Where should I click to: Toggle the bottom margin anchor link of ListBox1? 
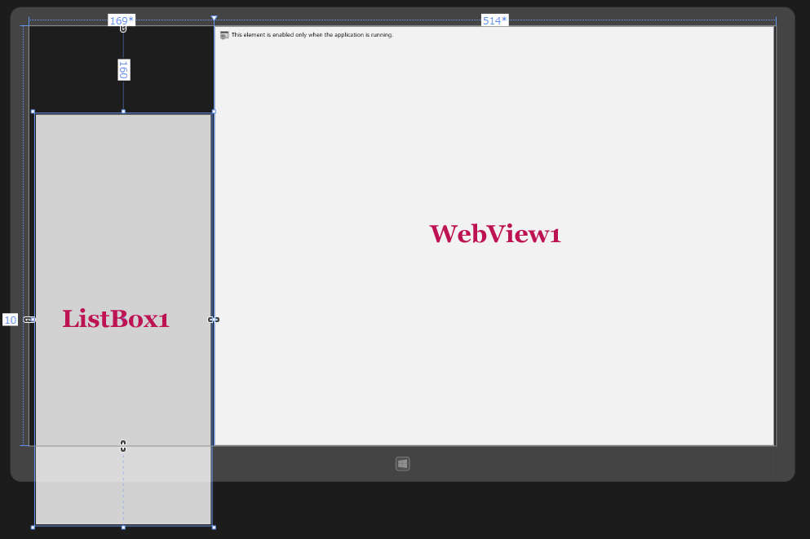pos(123,446)
